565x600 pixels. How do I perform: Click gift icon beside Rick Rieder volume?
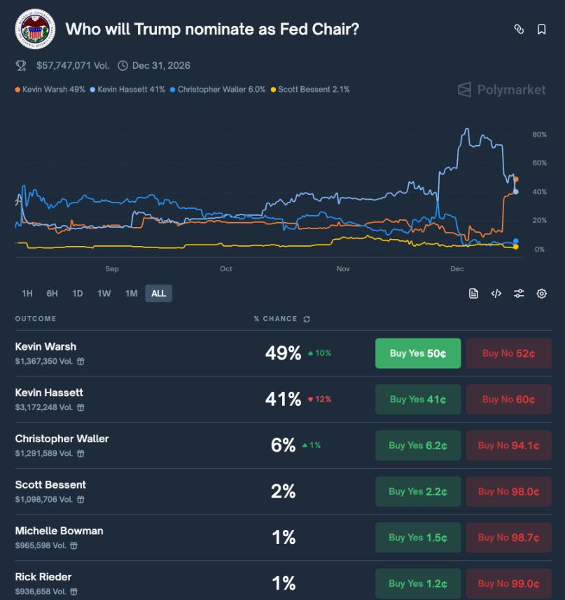coord(74,592)
